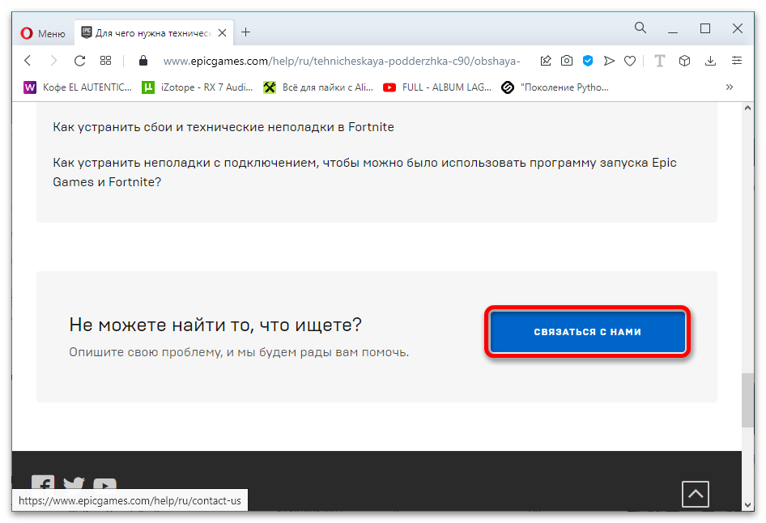Open the Twitter footer icon
Viewport: 766px width, 523px height.
coord(74,483)
